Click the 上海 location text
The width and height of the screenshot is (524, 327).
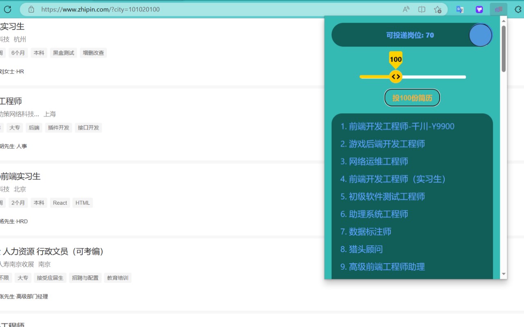coord(50,114)
